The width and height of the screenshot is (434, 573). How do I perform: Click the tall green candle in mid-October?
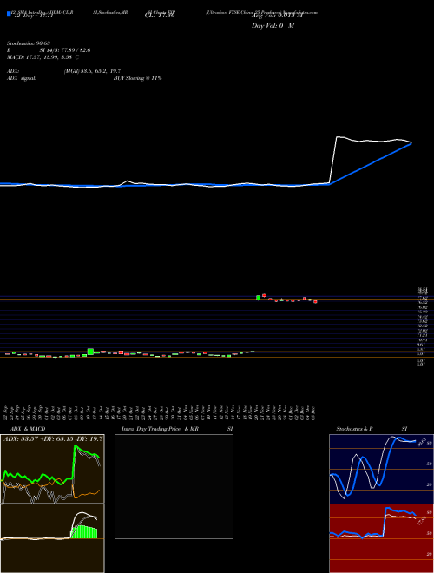pos(90,352)
